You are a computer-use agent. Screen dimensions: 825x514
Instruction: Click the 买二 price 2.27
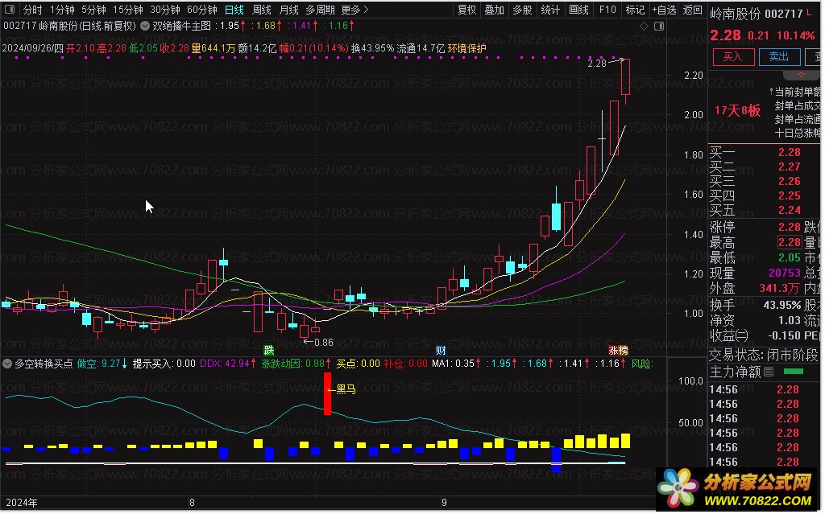coord(790,167)
